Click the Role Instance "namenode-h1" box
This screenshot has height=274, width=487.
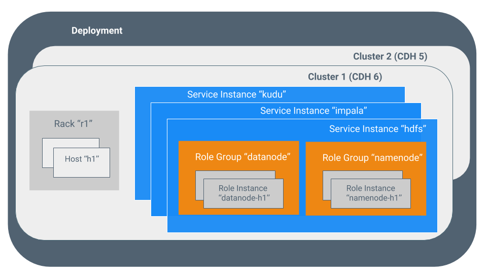370,193
